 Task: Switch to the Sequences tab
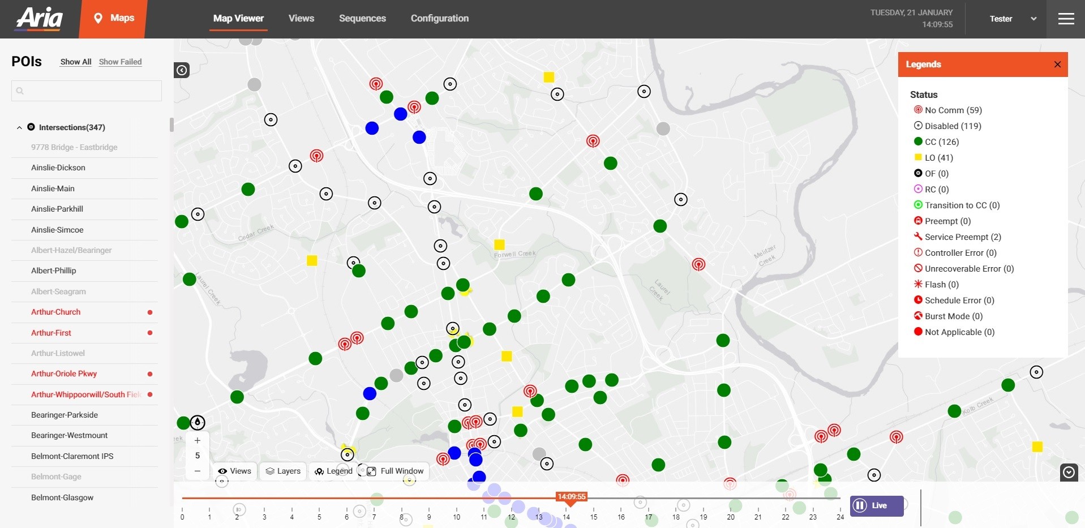tap(362, 18)
